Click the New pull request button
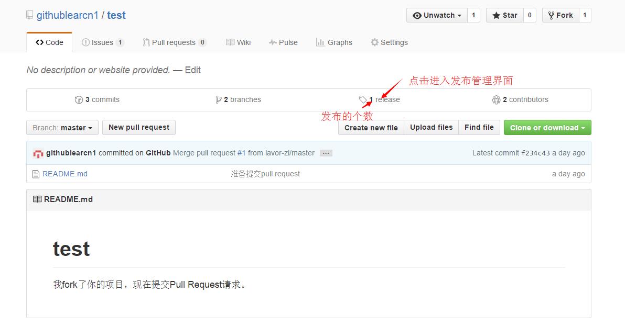625x326 pixels. 138,127
